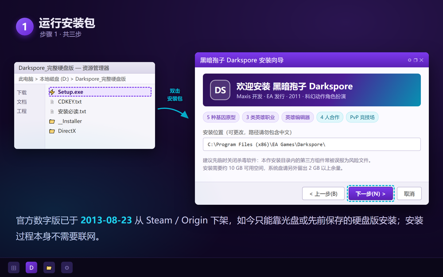Close the Darkspore installer wizard window

(422, 60)
